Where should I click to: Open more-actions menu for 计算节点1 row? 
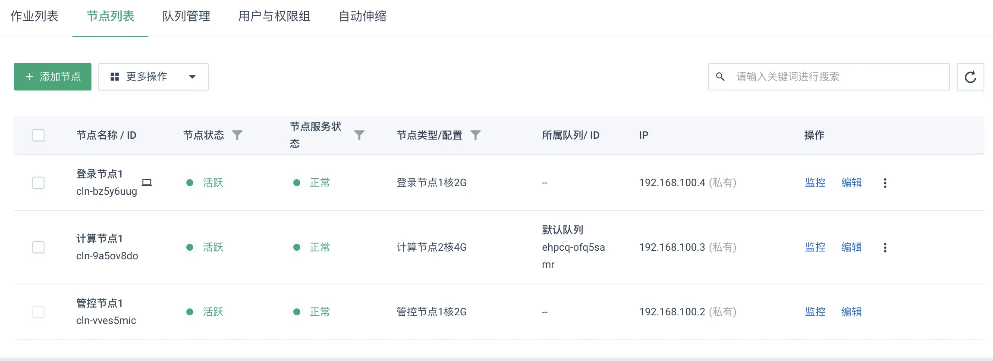(885, 247)
